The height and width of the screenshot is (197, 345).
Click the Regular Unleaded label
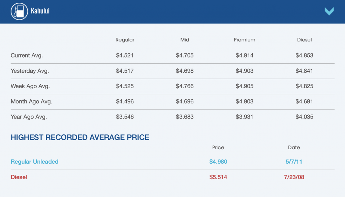coord(34,162)
